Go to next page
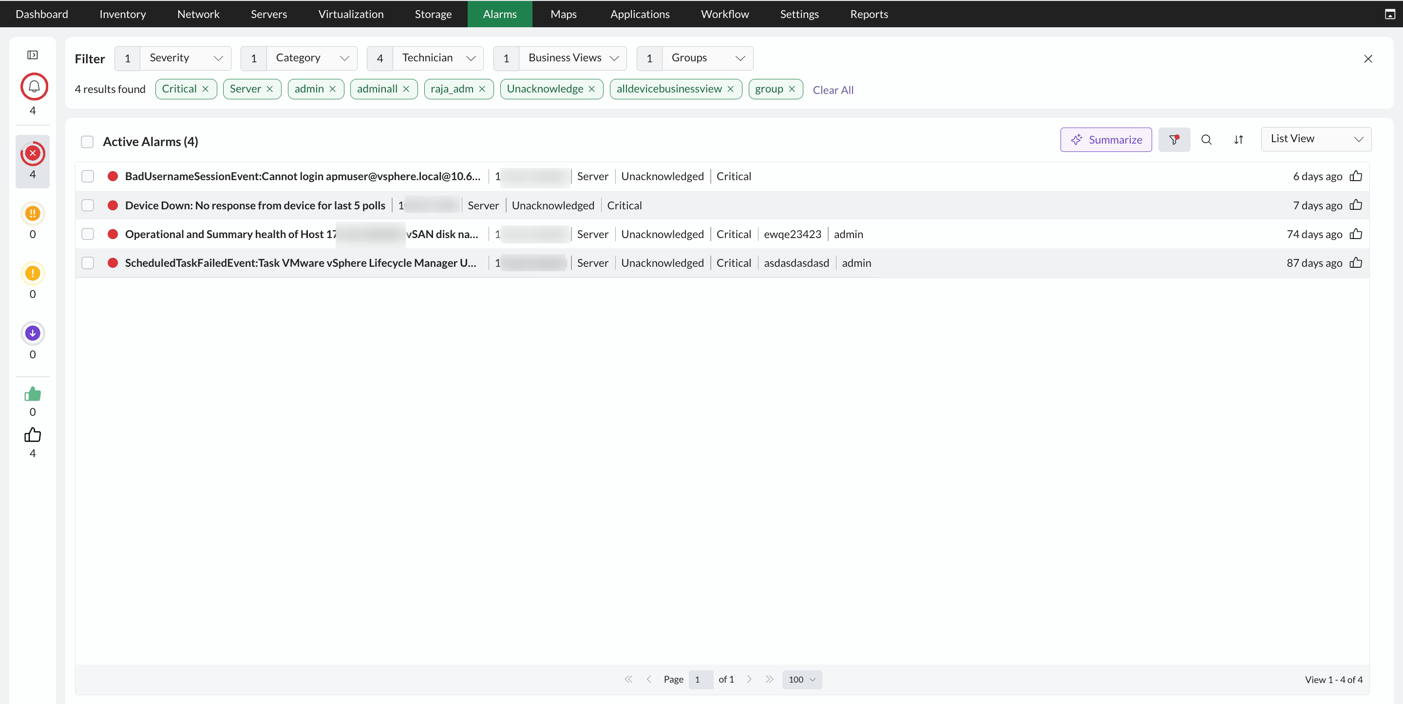Screen dimensions: 1403x704 (749, 679)
